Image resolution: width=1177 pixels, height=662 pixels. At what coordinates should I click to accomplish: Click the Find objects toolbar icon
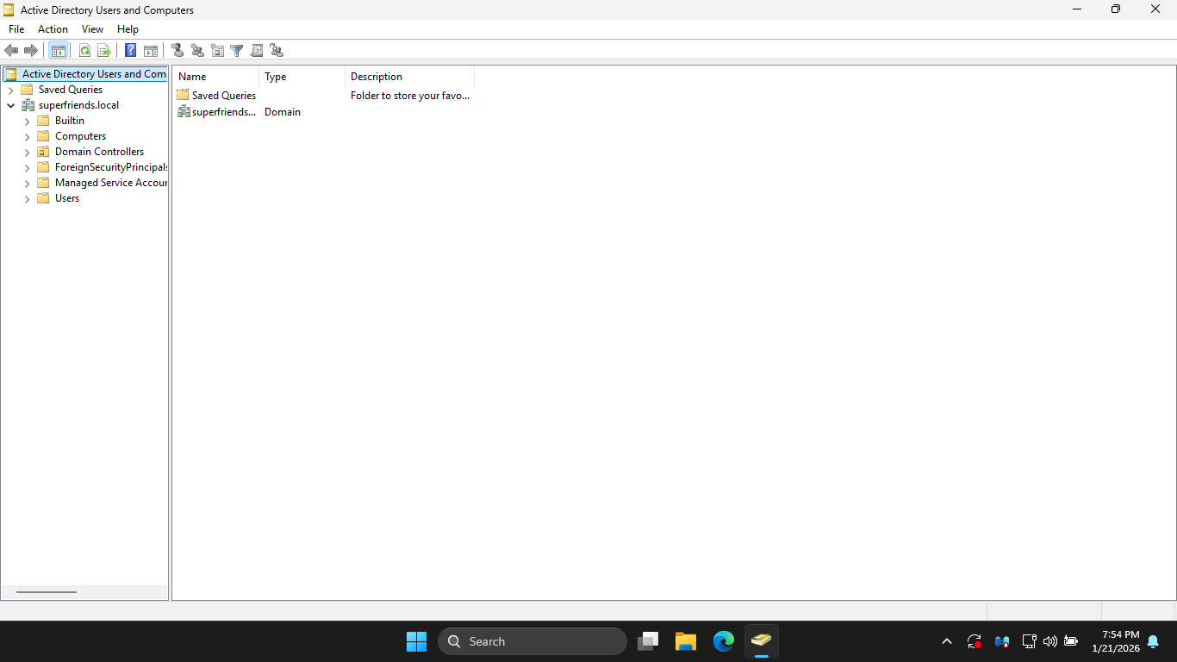257,51
